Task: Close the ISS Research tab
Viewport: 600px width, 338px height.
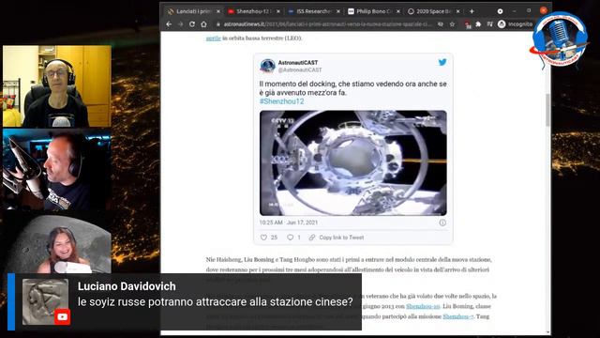Action: point(338,11)
